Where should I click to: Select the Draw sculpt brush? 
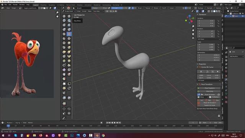pyautogui.click(x=64, y=16)
